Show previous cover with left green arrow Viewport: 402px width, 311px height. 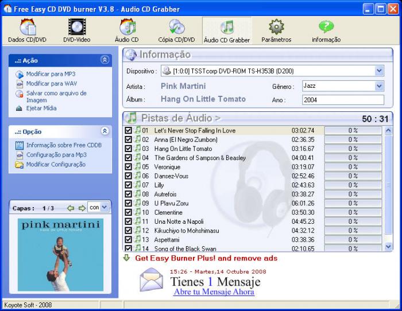[x=71, y=208]
